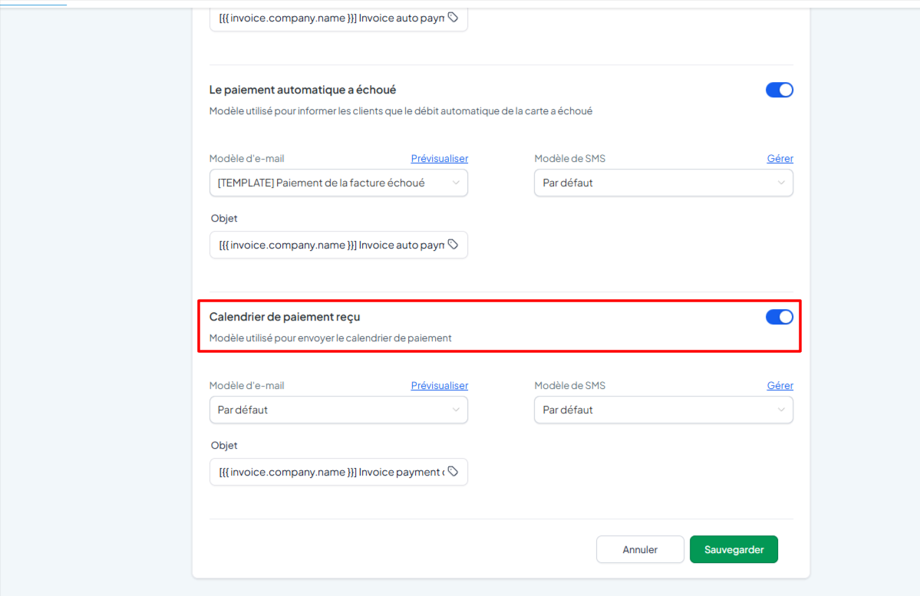The width and height of the screenshot is (920, 596).
Task: Click tag icon in 'Invoice payment' Objet field
Action: click(x=453, y=471)
